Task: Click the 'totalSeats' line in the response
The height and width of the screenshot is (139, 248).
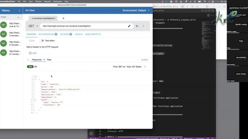Action: click(52, 105)
